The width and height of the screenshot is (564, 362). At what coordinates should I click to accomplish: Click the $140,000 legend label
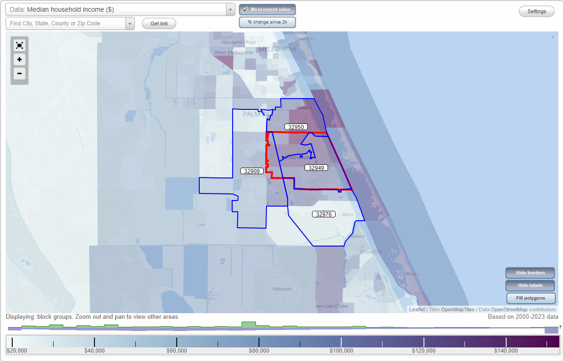click(x=506, y=351)
